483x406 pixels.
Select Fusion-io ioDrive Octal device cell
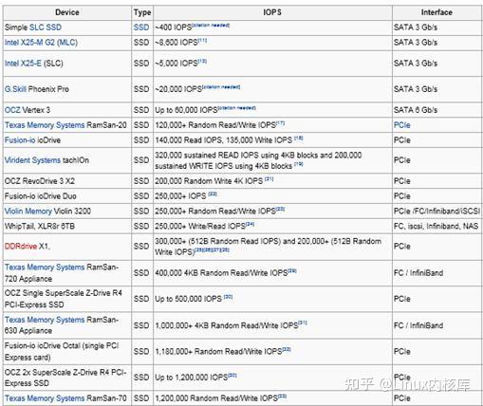pos(67,352)
